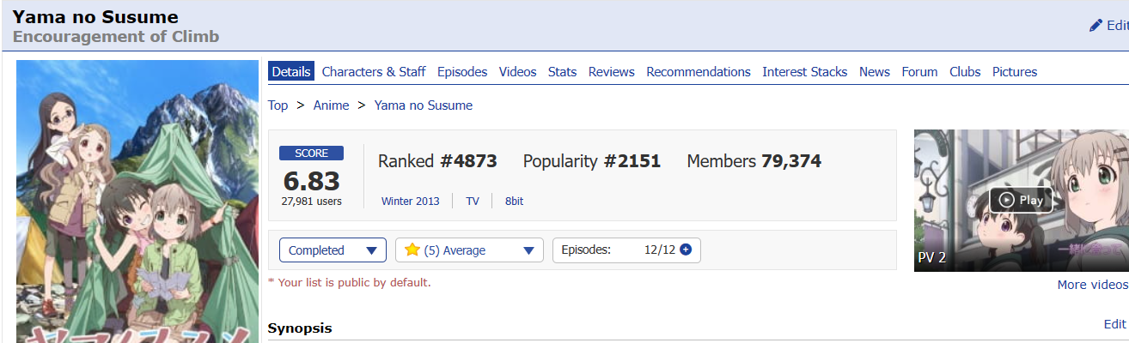Open the Reviews tab
This screenshot has height=343, width=1129.
(611, 72)
